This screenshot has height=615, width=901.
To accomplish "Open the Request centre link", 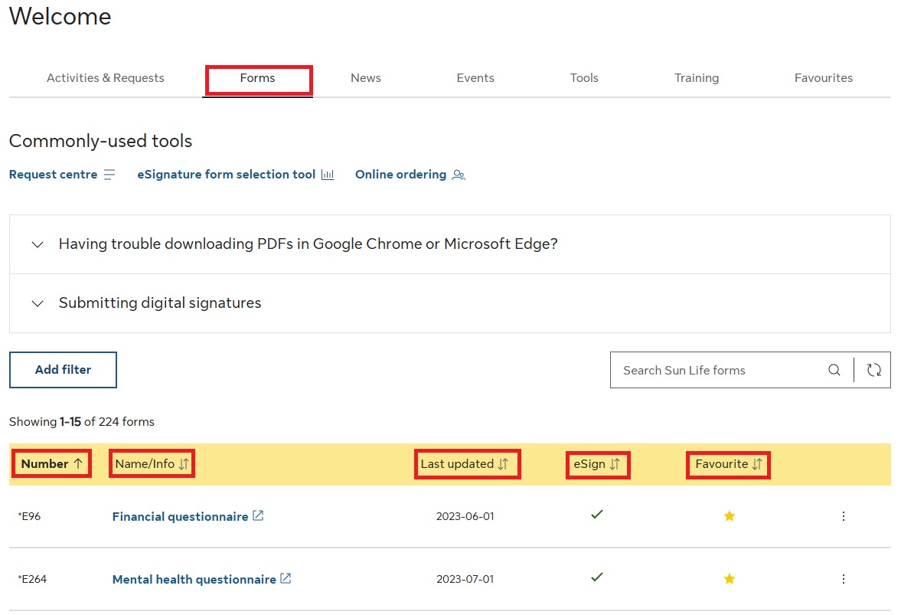I will pyautogui.click(x=53, y=175).
